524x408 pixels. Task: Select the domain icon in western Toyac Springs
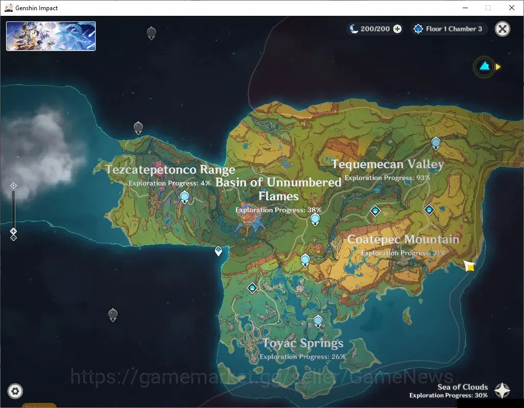[x=252, y=288]
